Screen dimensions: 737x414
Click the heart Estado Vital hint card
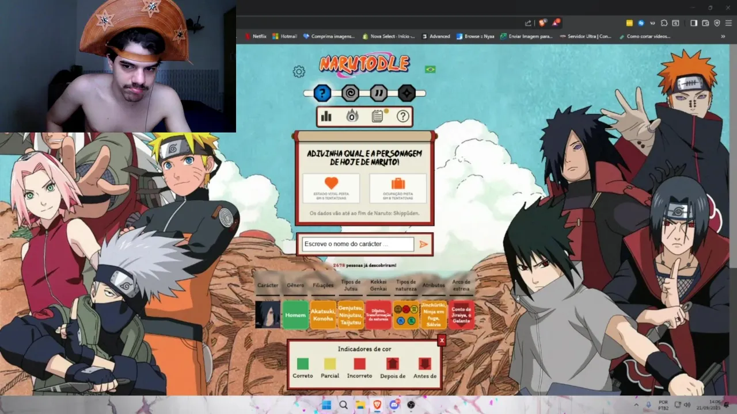pos(331,189)
